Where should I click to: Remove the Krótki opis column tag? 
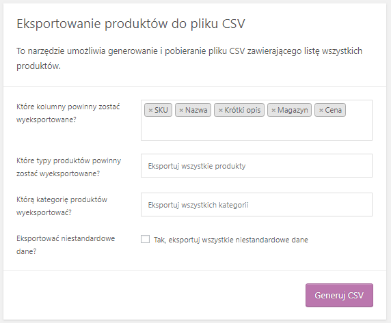(x=220, y=111)
